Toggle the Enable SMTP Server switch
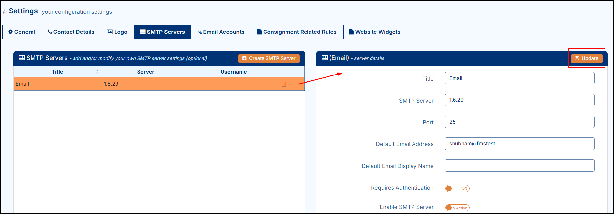 pos(457,208)
